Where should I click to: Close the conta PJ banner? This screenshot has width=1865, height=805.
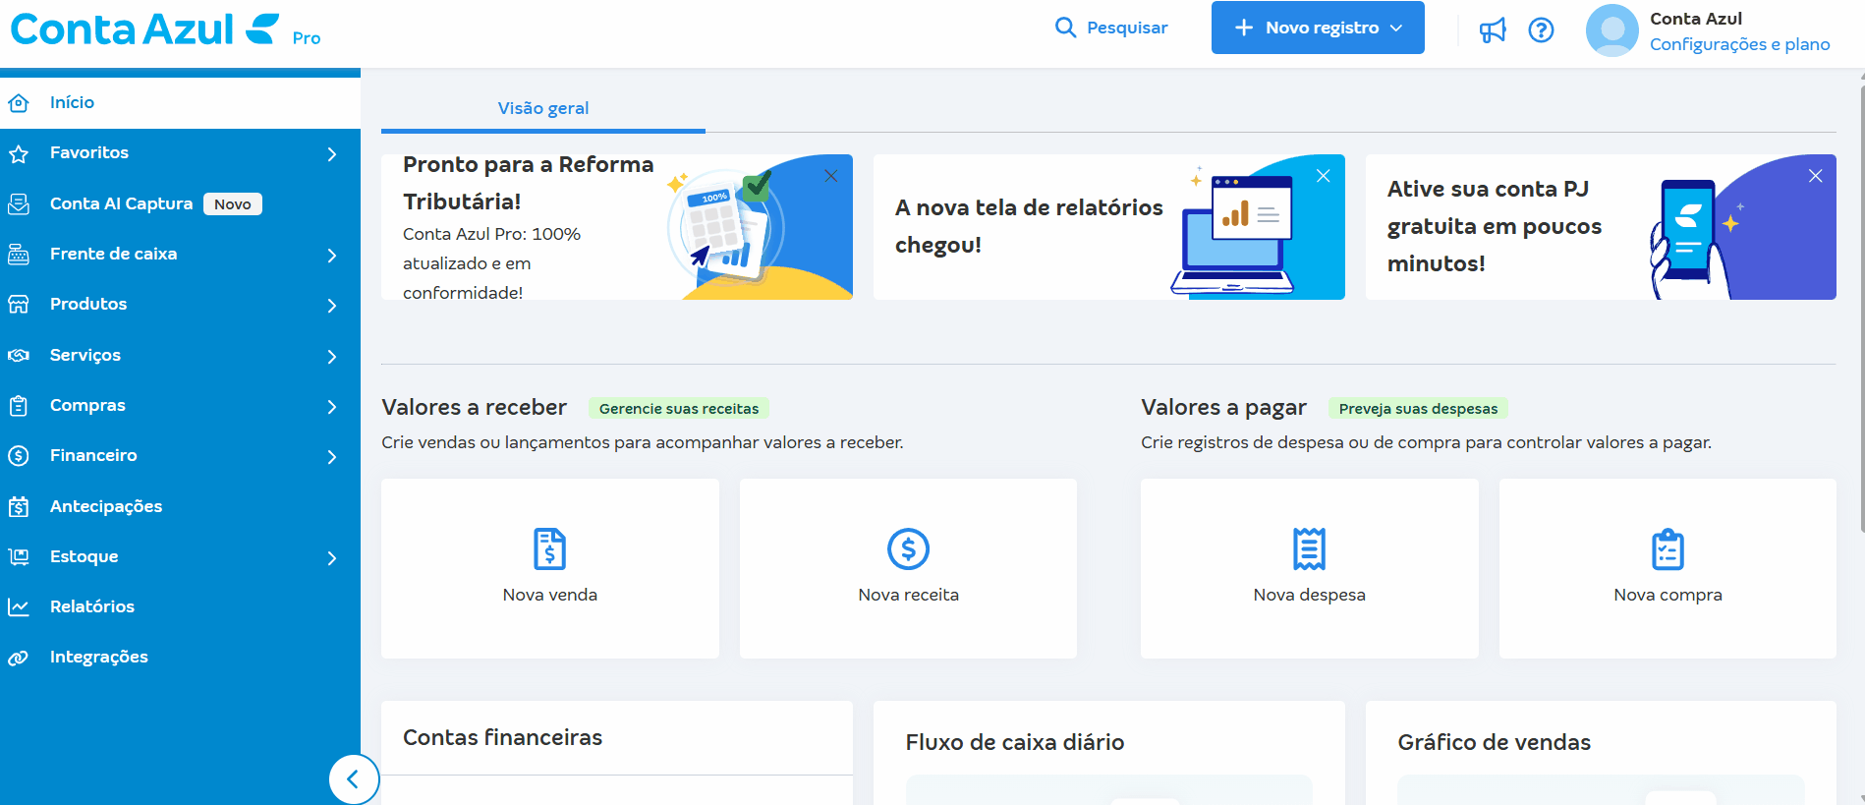click(1816, 176)
